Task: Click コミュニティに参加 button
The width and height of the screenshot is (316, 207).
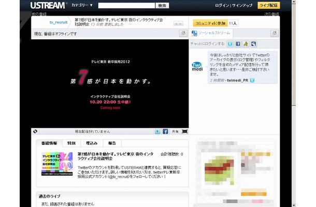Action: tap(210, 23)
